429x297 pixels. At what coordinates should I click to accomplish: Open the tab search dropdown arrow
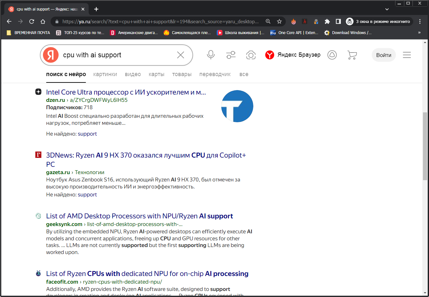tap(387, 9)
